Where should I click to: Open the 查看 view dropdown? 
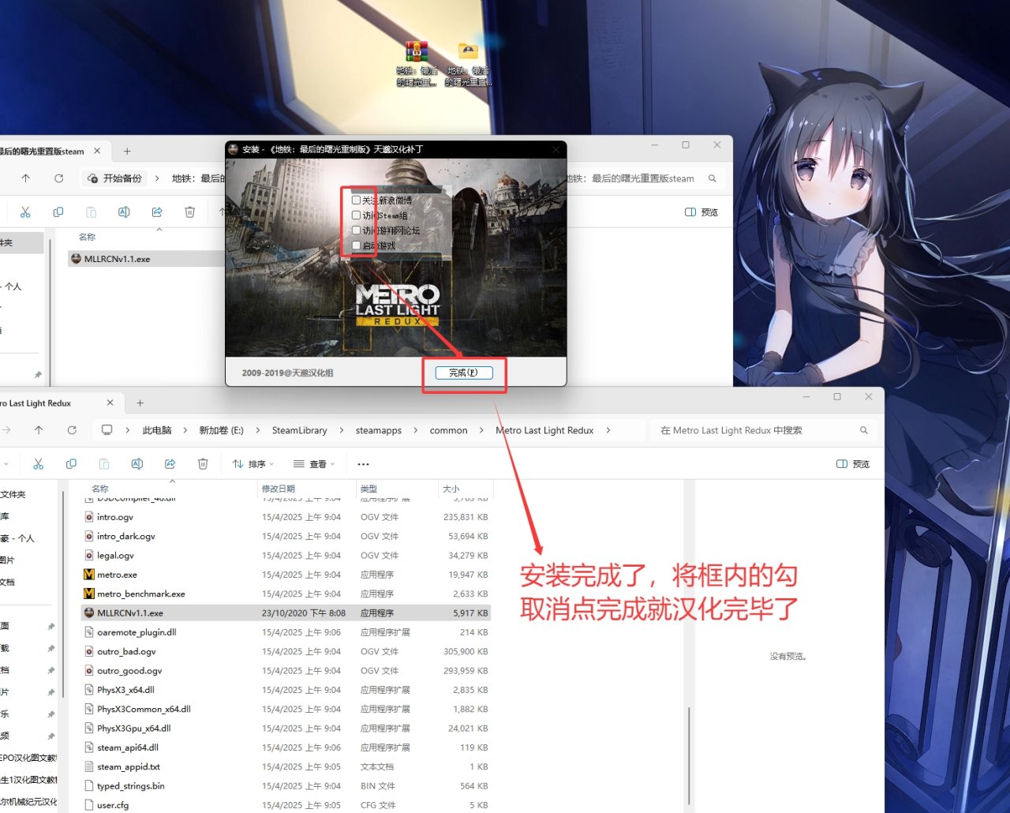click(x=314, y=464)
